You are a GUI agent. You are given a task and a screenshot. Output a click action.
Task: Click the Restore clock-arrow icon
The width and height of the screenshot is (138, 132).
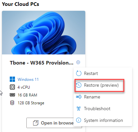click(78, 85)
